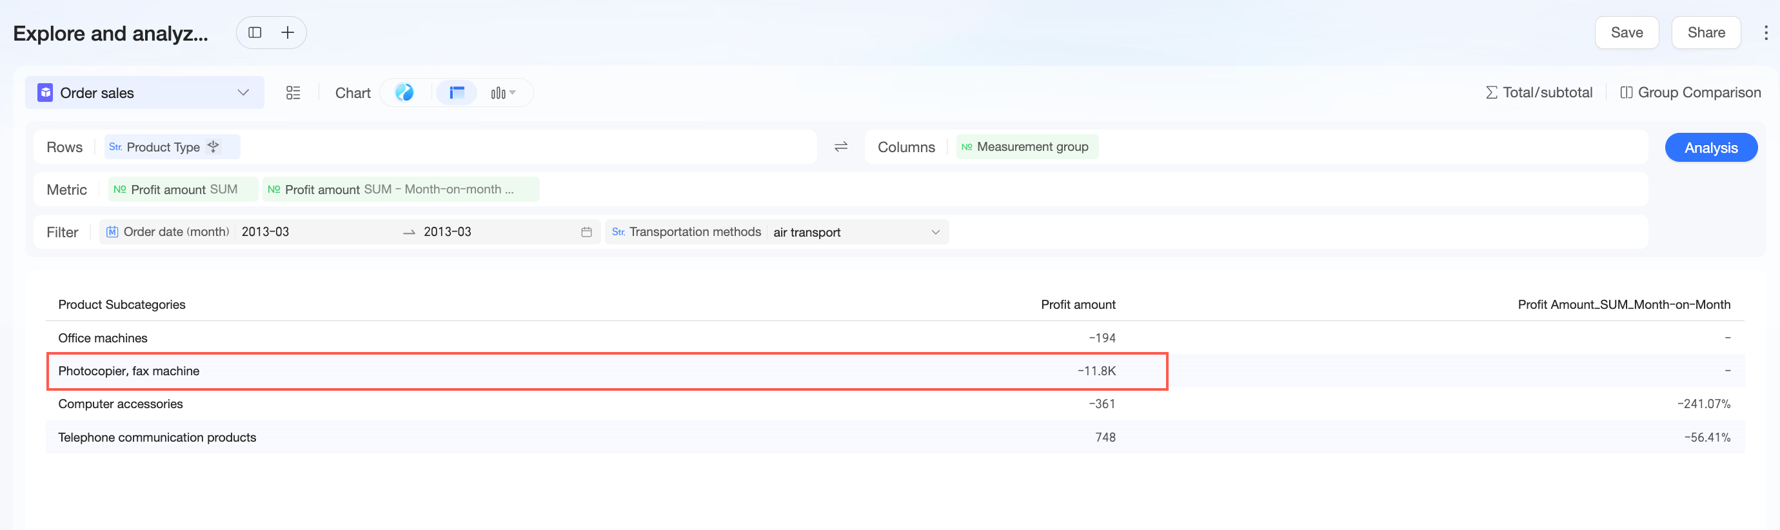Click the Profit amount column header
This screenshot has height=530, width=1780.
pos(1078,305)
